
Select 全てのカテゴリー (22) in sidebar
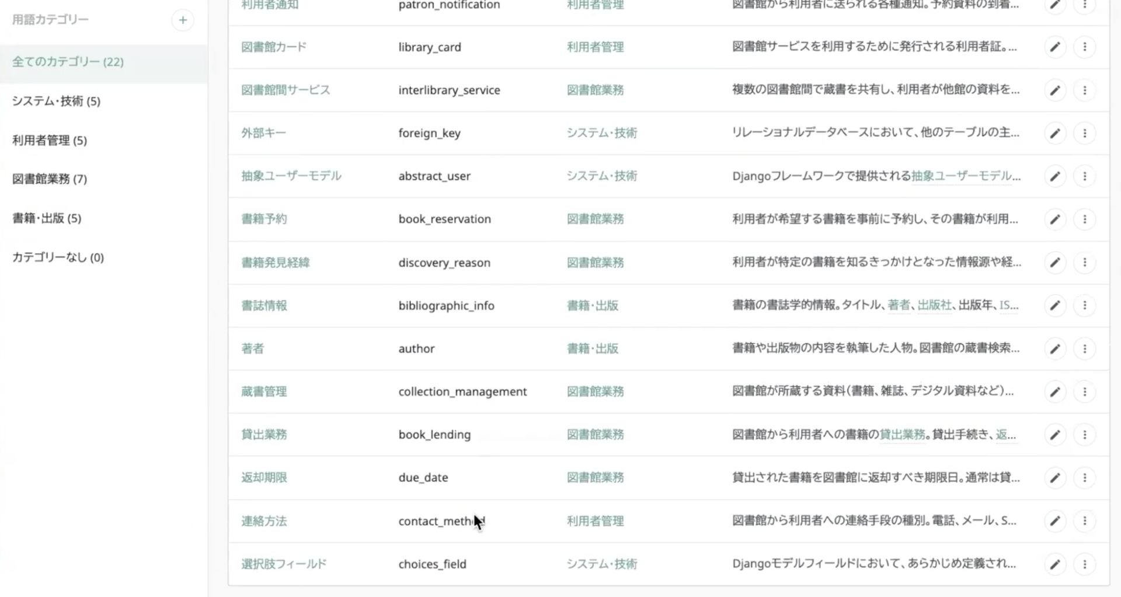[x=68, y=62]
